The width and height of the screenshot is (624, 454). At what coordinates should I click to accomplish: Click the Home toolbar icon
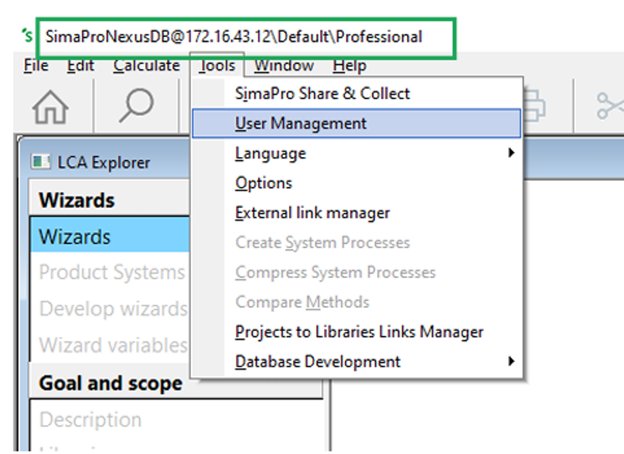50,107
